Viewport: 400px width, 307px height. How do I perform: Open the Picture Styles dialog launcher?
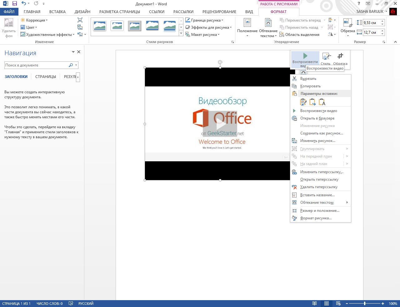232,42
